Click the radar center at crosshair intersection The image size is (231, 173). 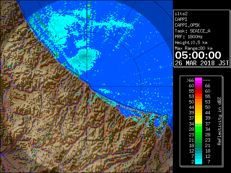tap(87, 86)
